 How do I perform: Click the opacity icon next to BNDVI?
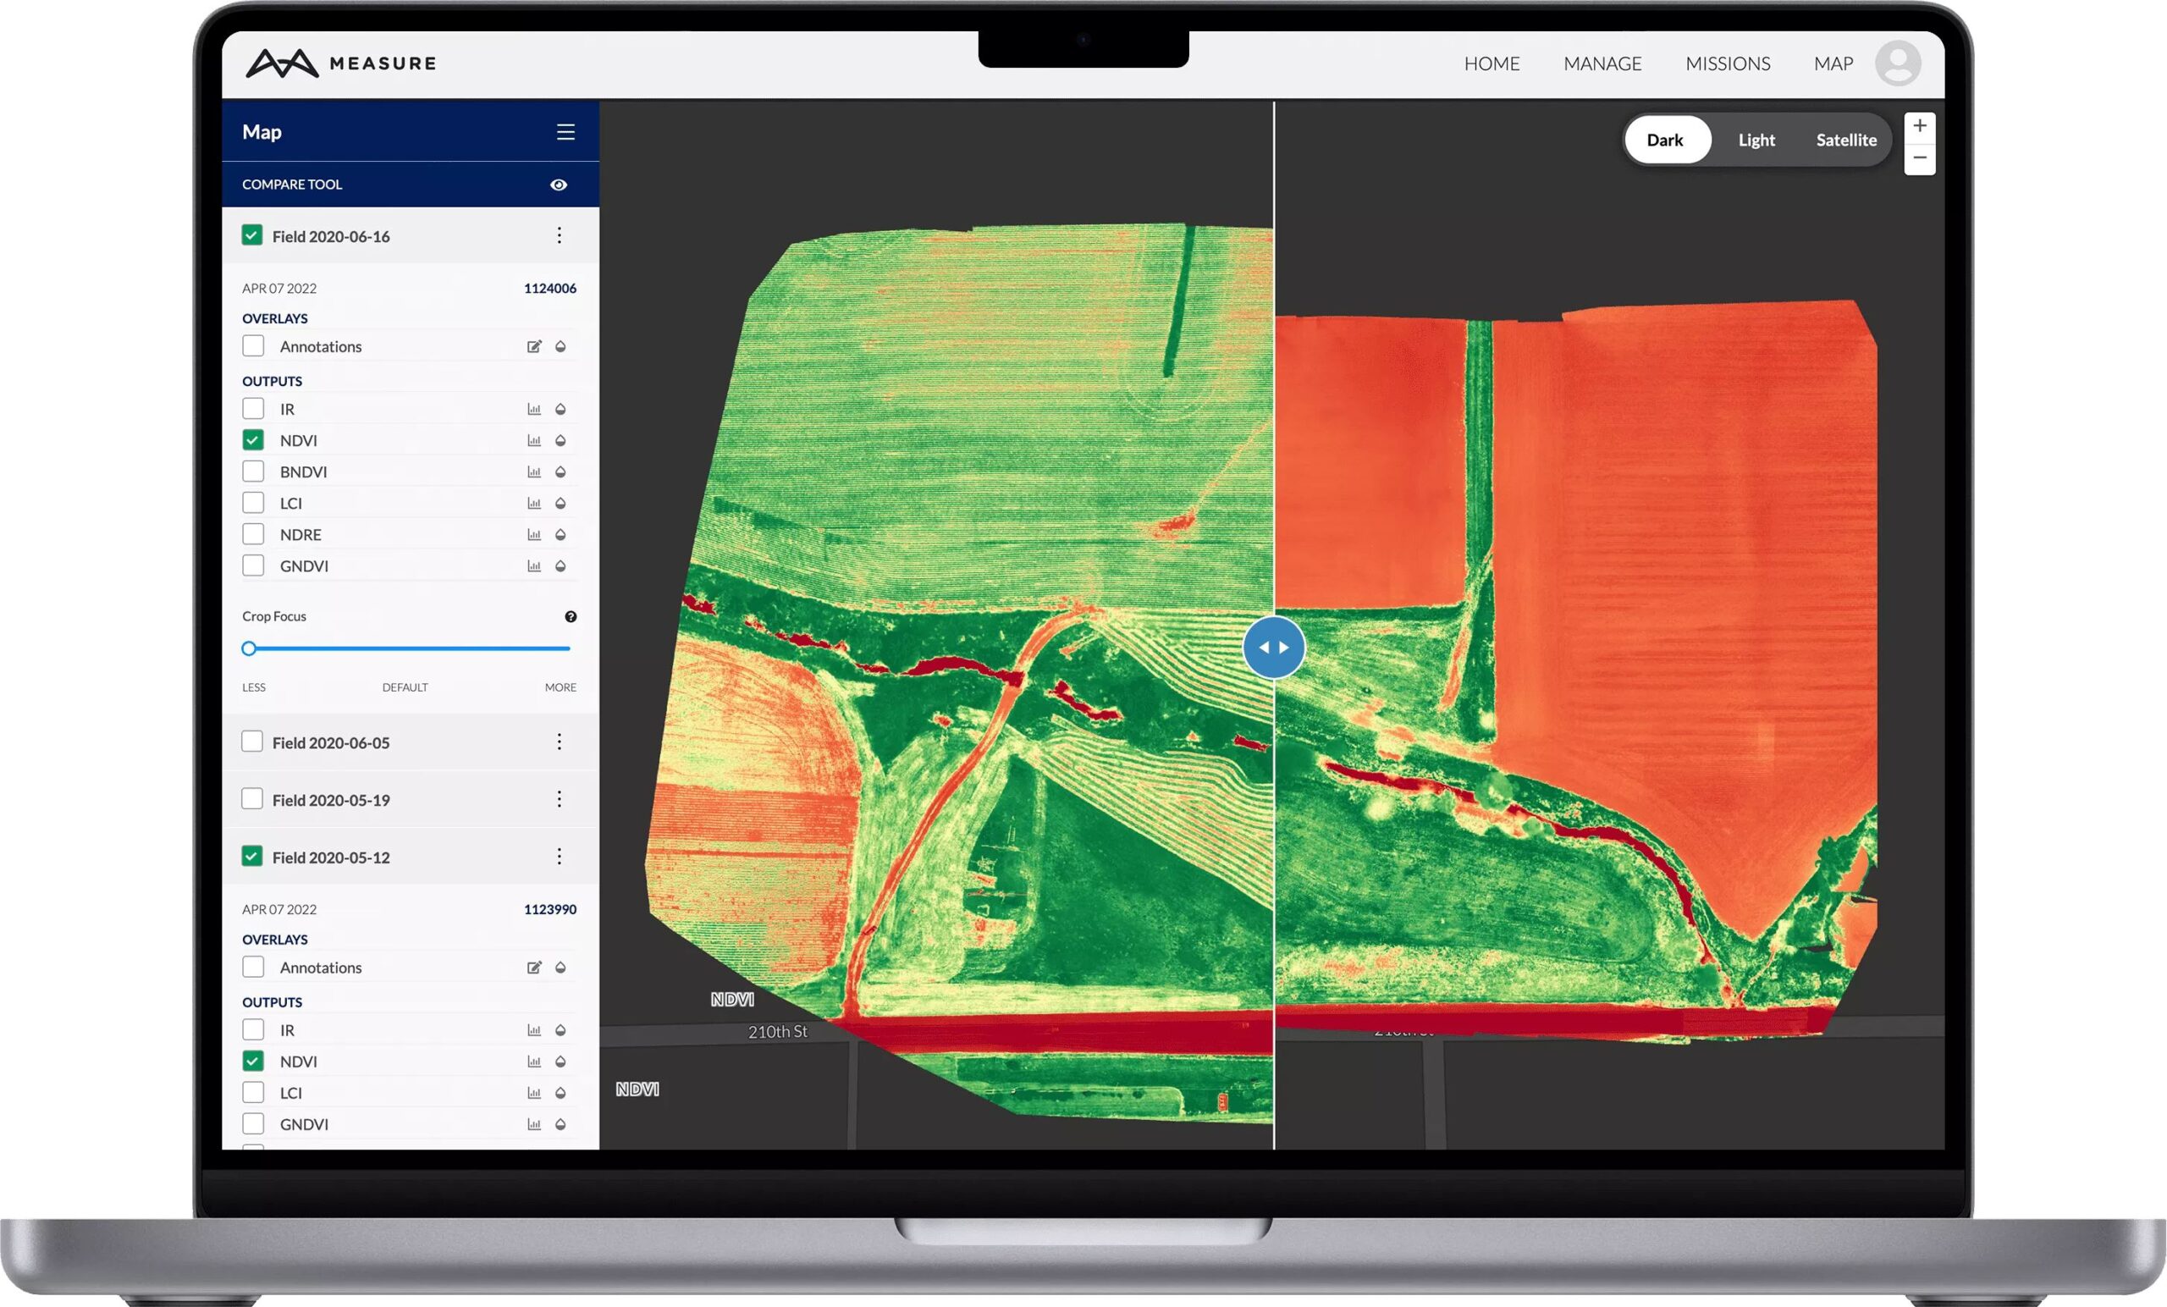coord(560,472)
